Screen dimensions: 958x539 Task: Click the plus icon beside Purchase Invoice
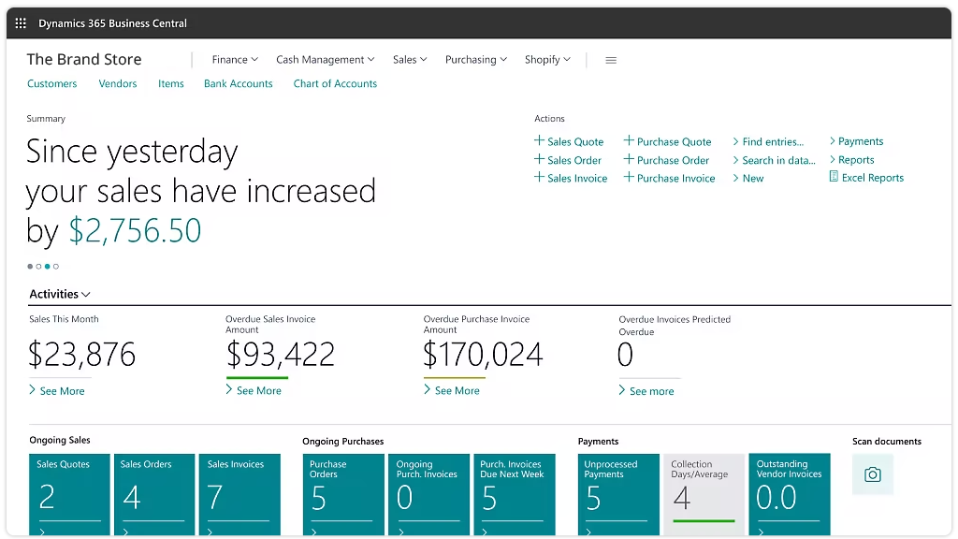pos(629,178)
